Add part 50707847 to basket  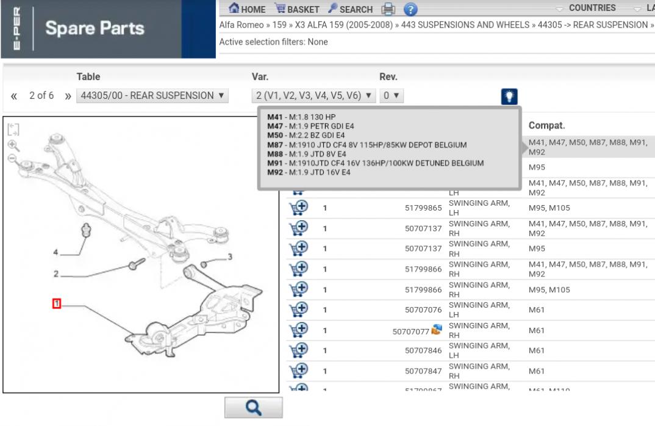click(x=299, y=371)
